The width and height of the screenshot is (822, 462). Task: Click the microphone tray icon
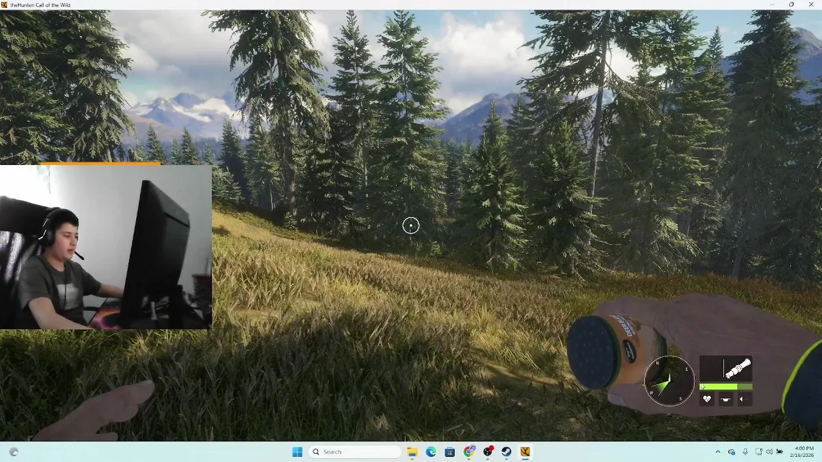pos(745,452)
